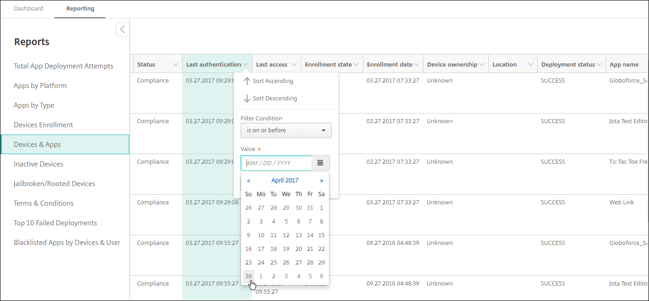
Task: Select Apps by Platform report
Action: point(40,86)
